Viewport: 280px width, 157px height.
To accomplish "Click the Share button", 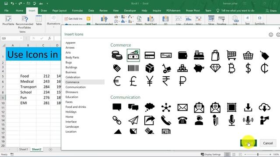I will (x=271, y=10).
